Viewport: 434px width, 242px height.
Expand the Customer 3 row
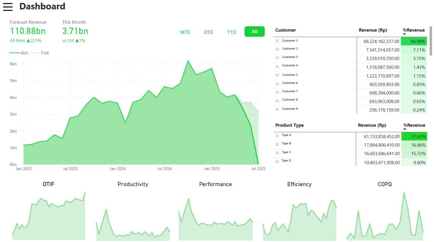click(x=277, y=58)
